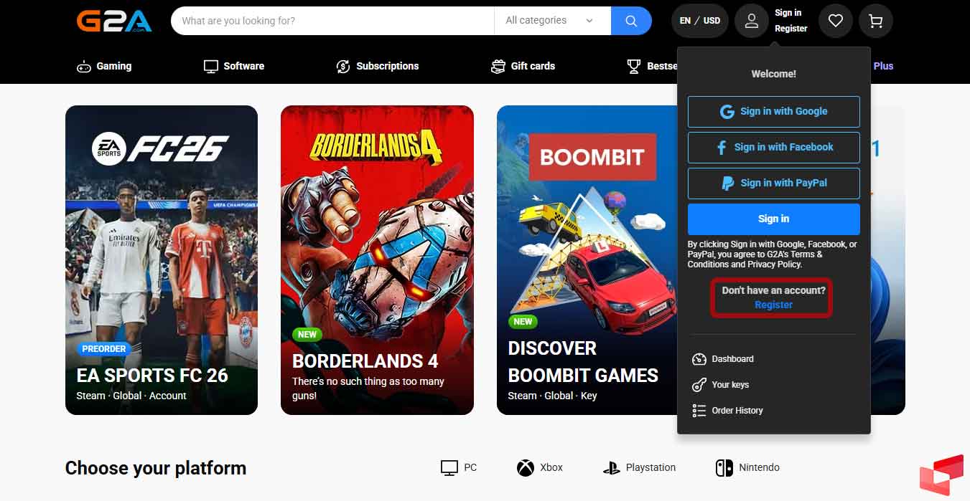Open the Borderlands 4 promo card
The height and width of the screenshot is (501, 970).
point(377,259)
